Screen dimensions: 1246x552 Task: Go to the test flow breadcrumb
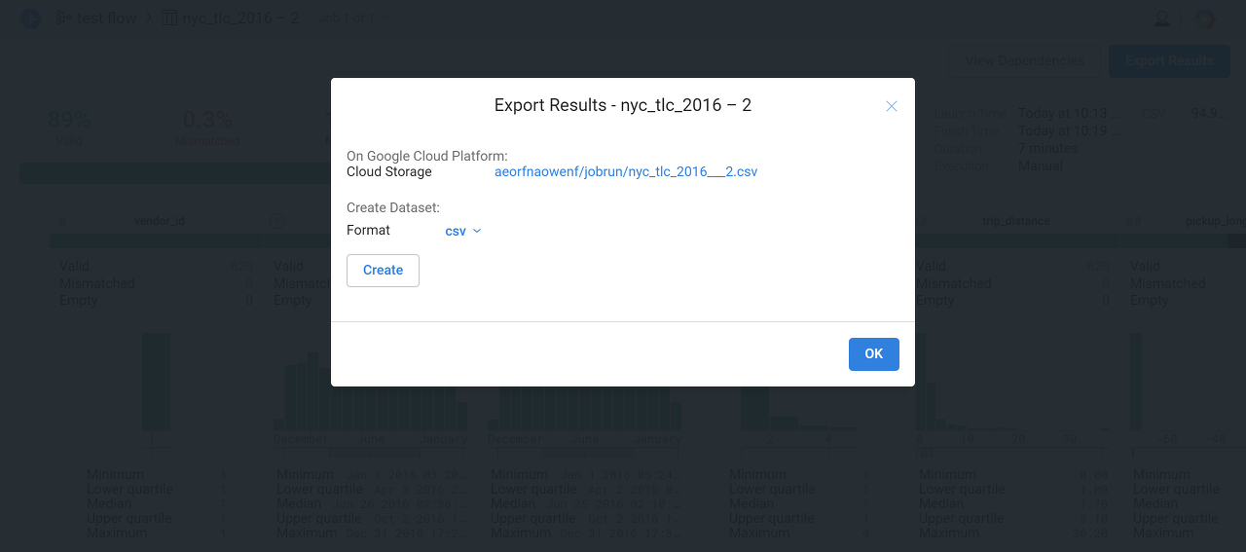(95, 18)
